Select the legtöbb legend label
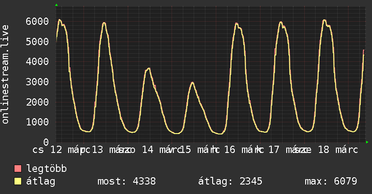372x194 pixels. pos(46,168)
